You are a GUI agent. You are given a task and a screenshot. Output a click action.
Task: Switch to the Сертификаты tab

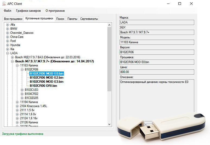pos(89,19)
